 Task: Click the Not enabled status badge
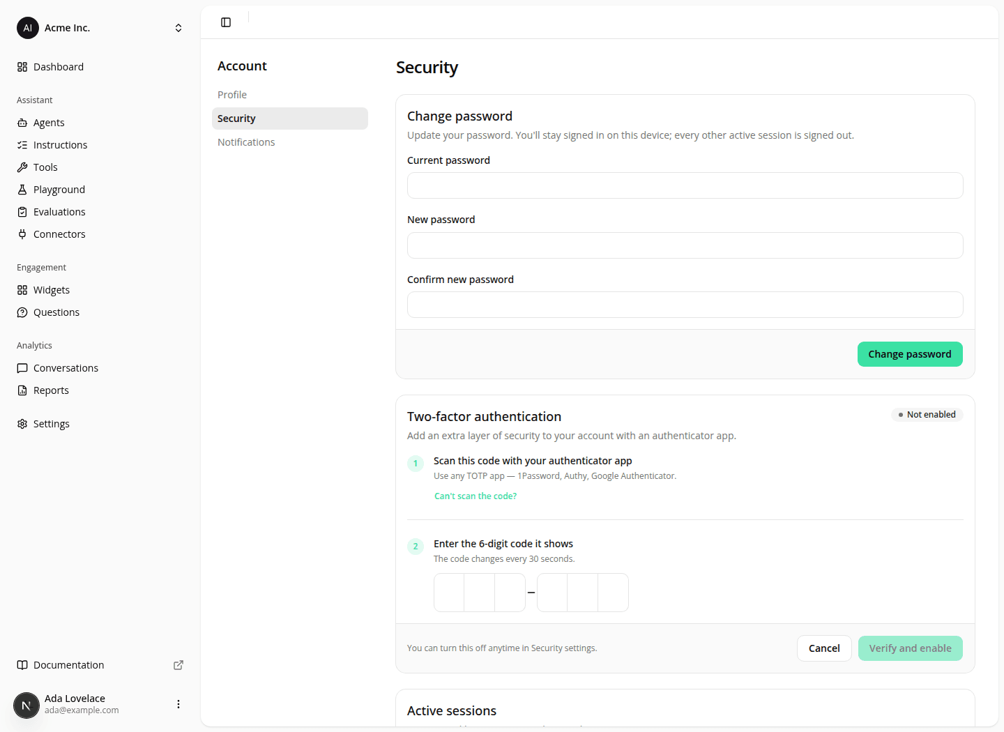927,415
